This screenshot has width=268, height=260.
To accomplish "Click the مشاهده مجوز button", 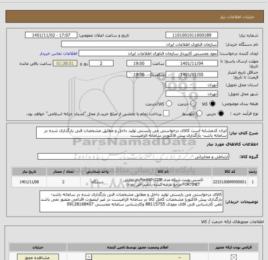I will [x=38, y=257].
